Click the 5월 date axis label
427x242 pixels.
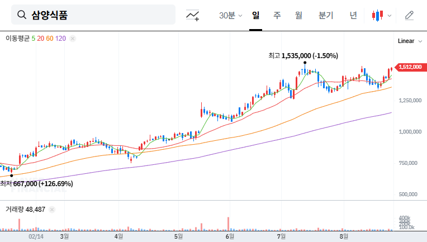click(x=178, y=236)
